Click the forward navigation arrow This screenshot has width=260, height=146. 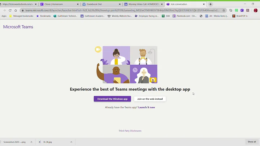click(x=4, y=10)
